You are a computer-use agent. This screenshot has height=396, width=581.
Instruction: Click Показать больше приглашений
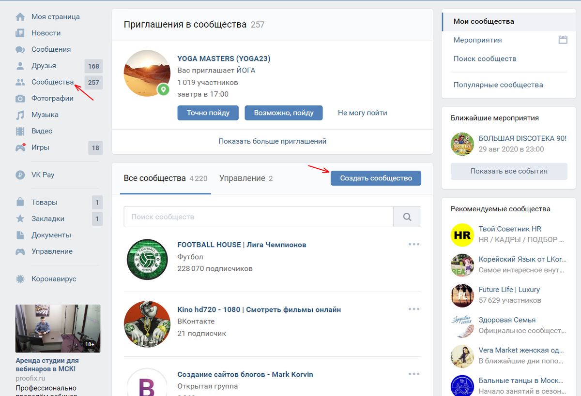tap(273, 141)
